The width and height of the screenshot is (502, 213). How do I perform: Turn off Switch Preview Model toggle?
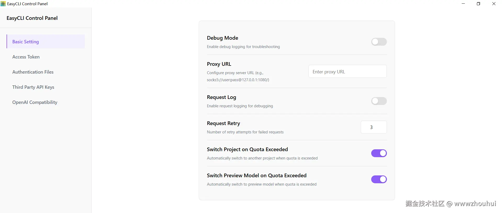(x=379, y=179)
